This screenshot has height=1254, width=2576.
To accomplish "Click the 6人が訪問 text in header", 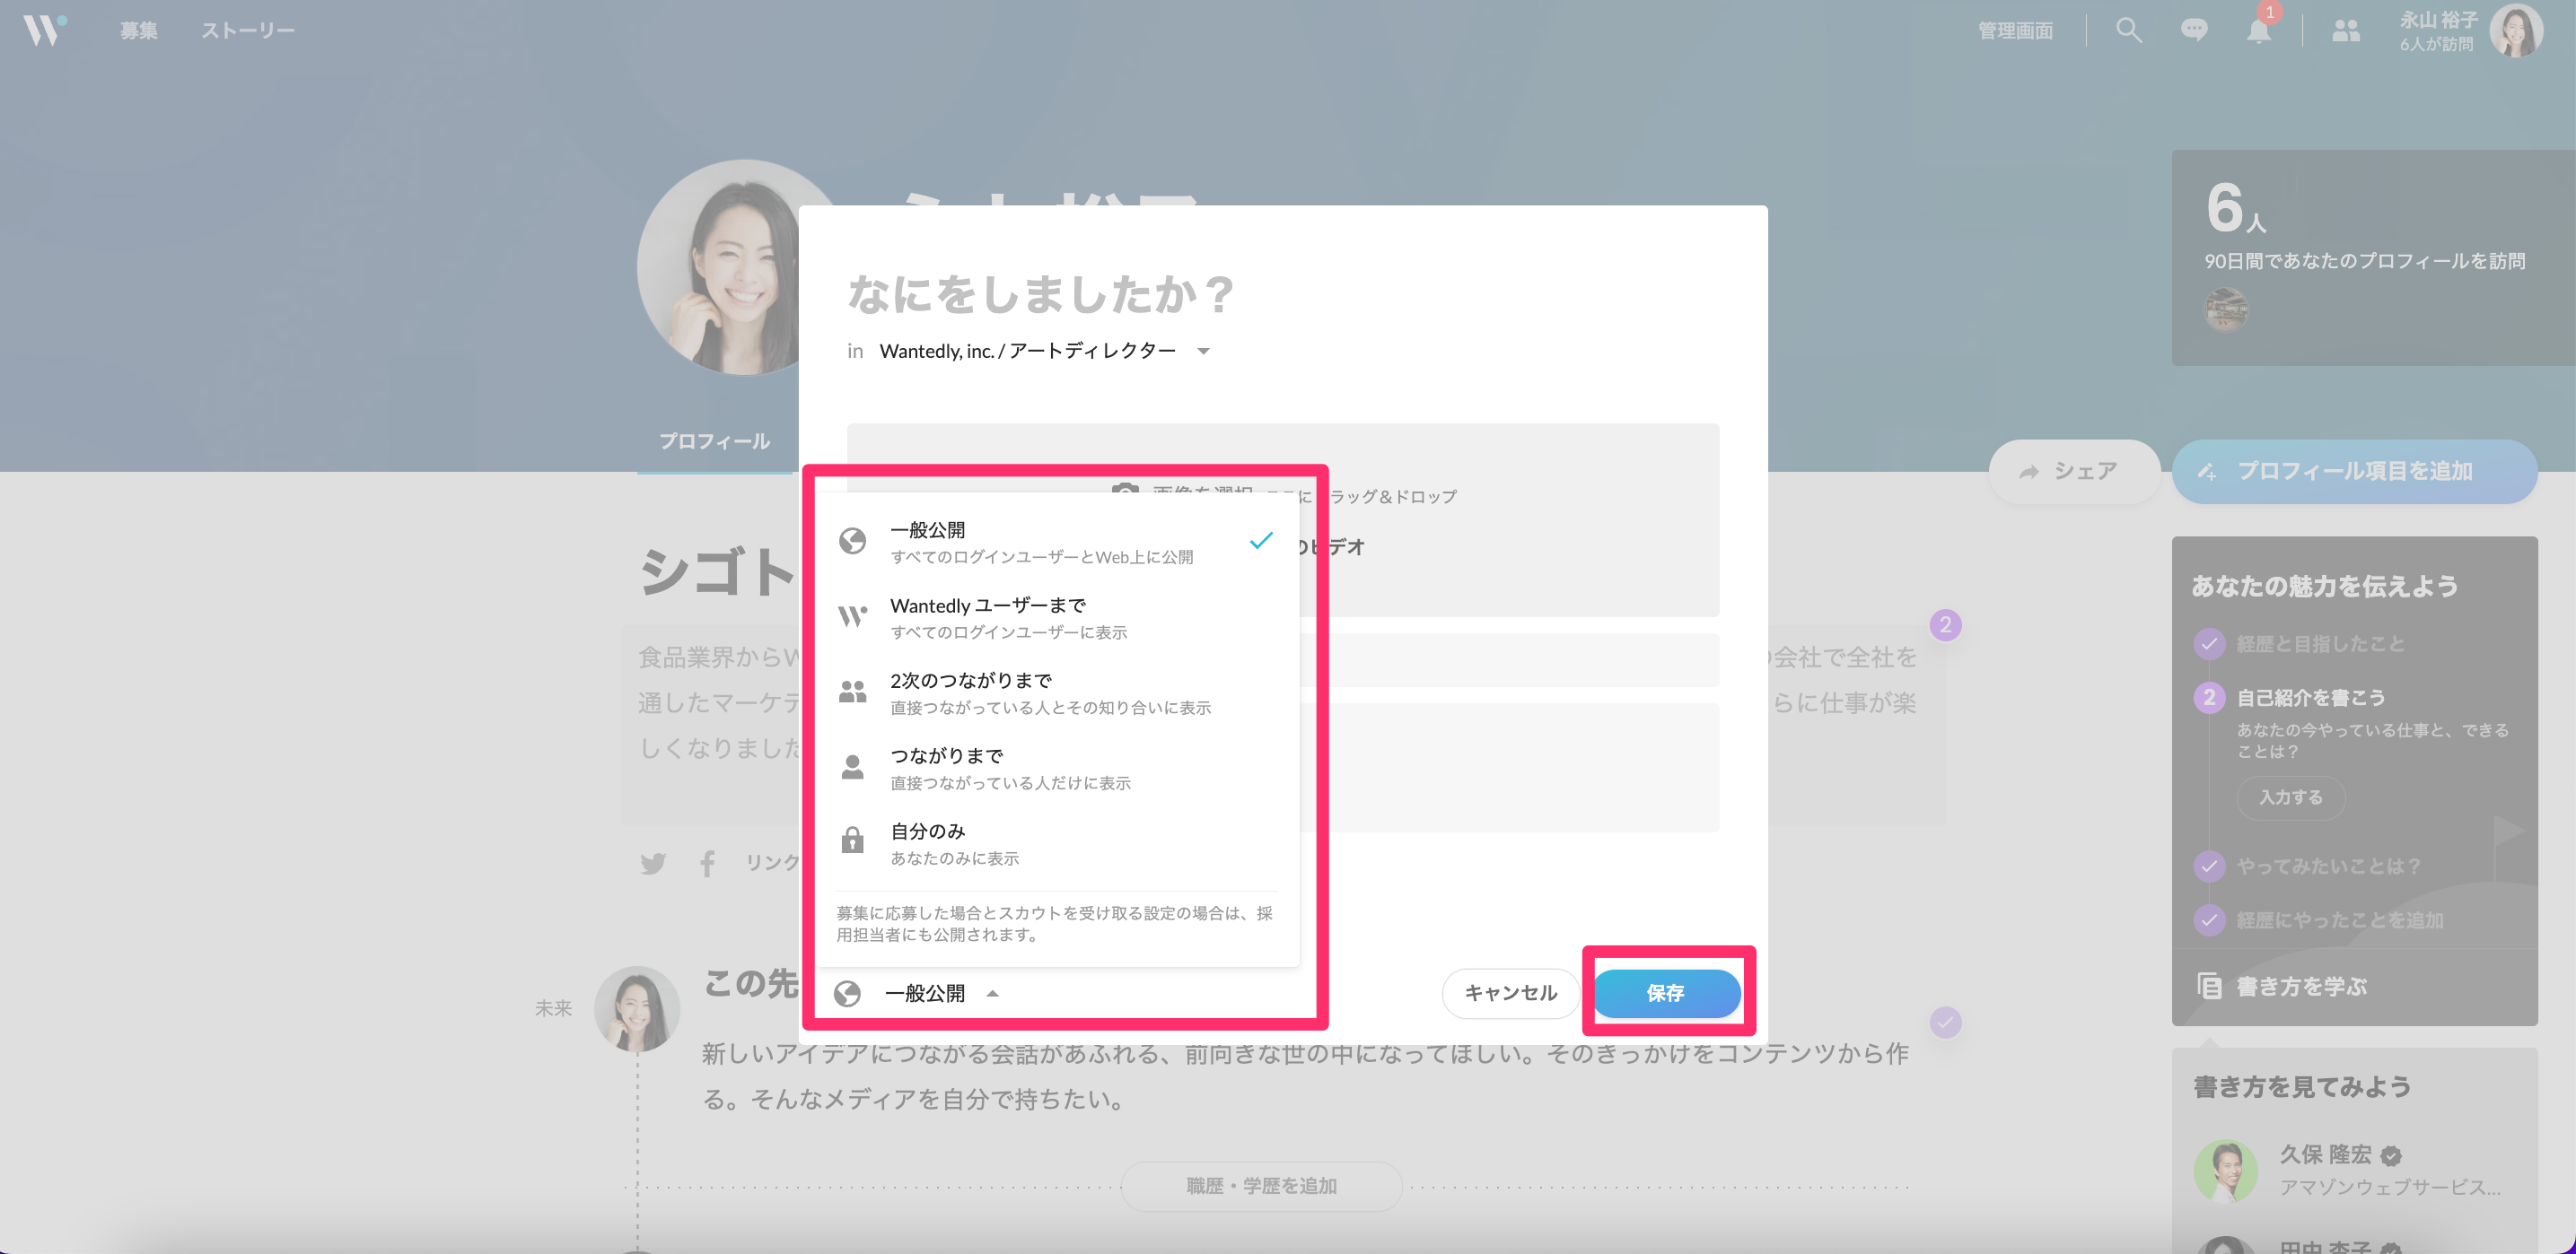I will click(x=2436, y=44).
